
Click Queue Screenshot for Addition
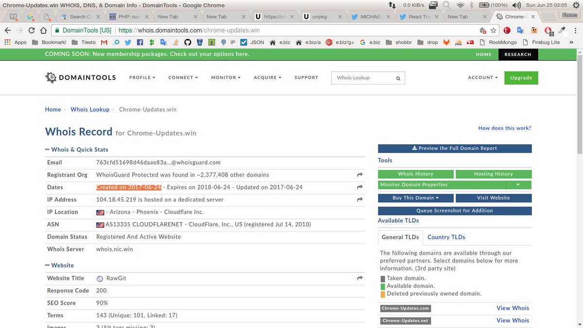click(455, 211)
